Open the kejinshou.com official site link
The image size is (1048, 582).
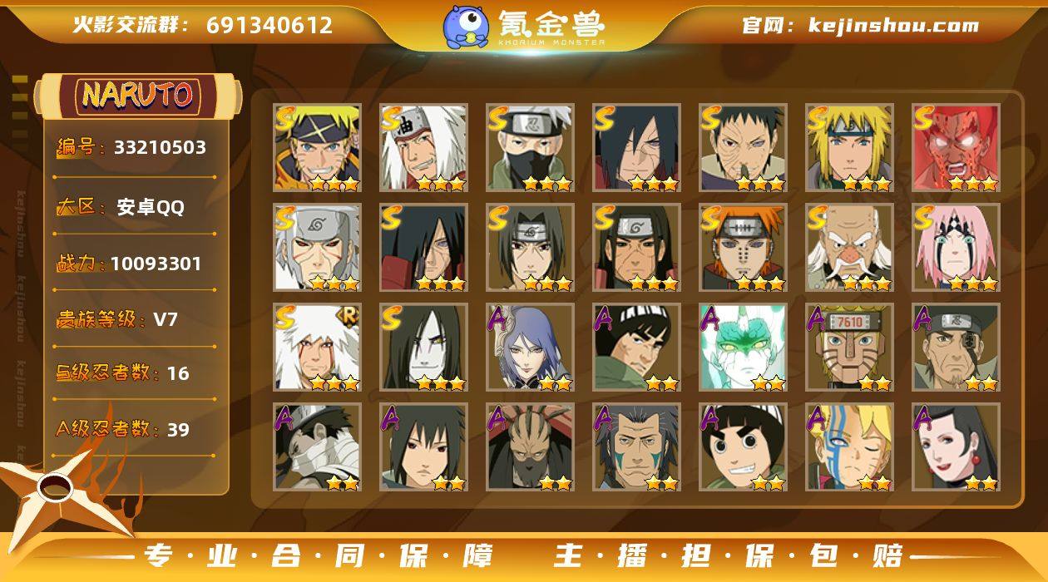coord(893,26)
